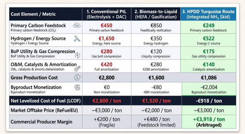The width and height of the screenshot is (245, 134).
Task: Click the byproduct monetization cycle icon
Action: click(x=77, y=88)
